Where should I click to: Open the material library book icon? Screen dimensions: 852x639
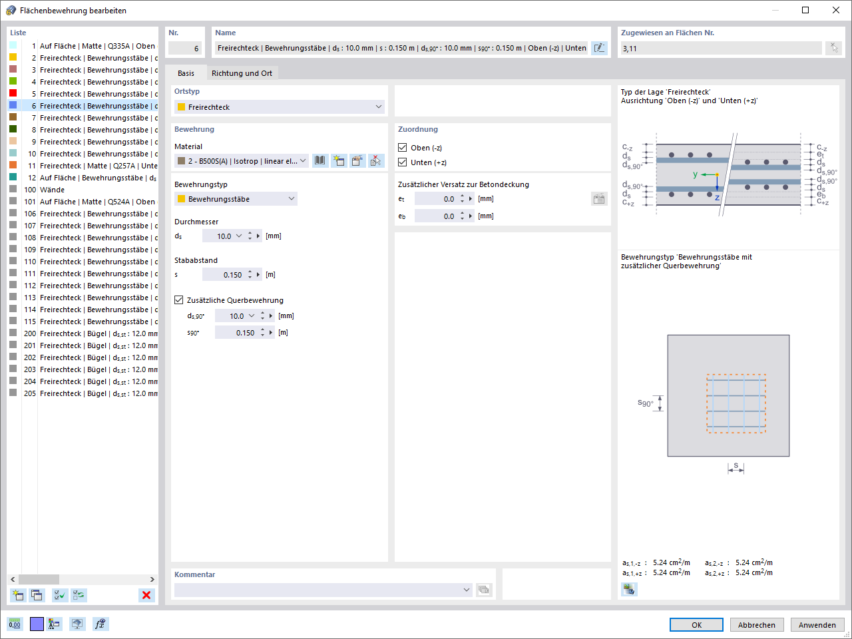click(x=320, y=160)
